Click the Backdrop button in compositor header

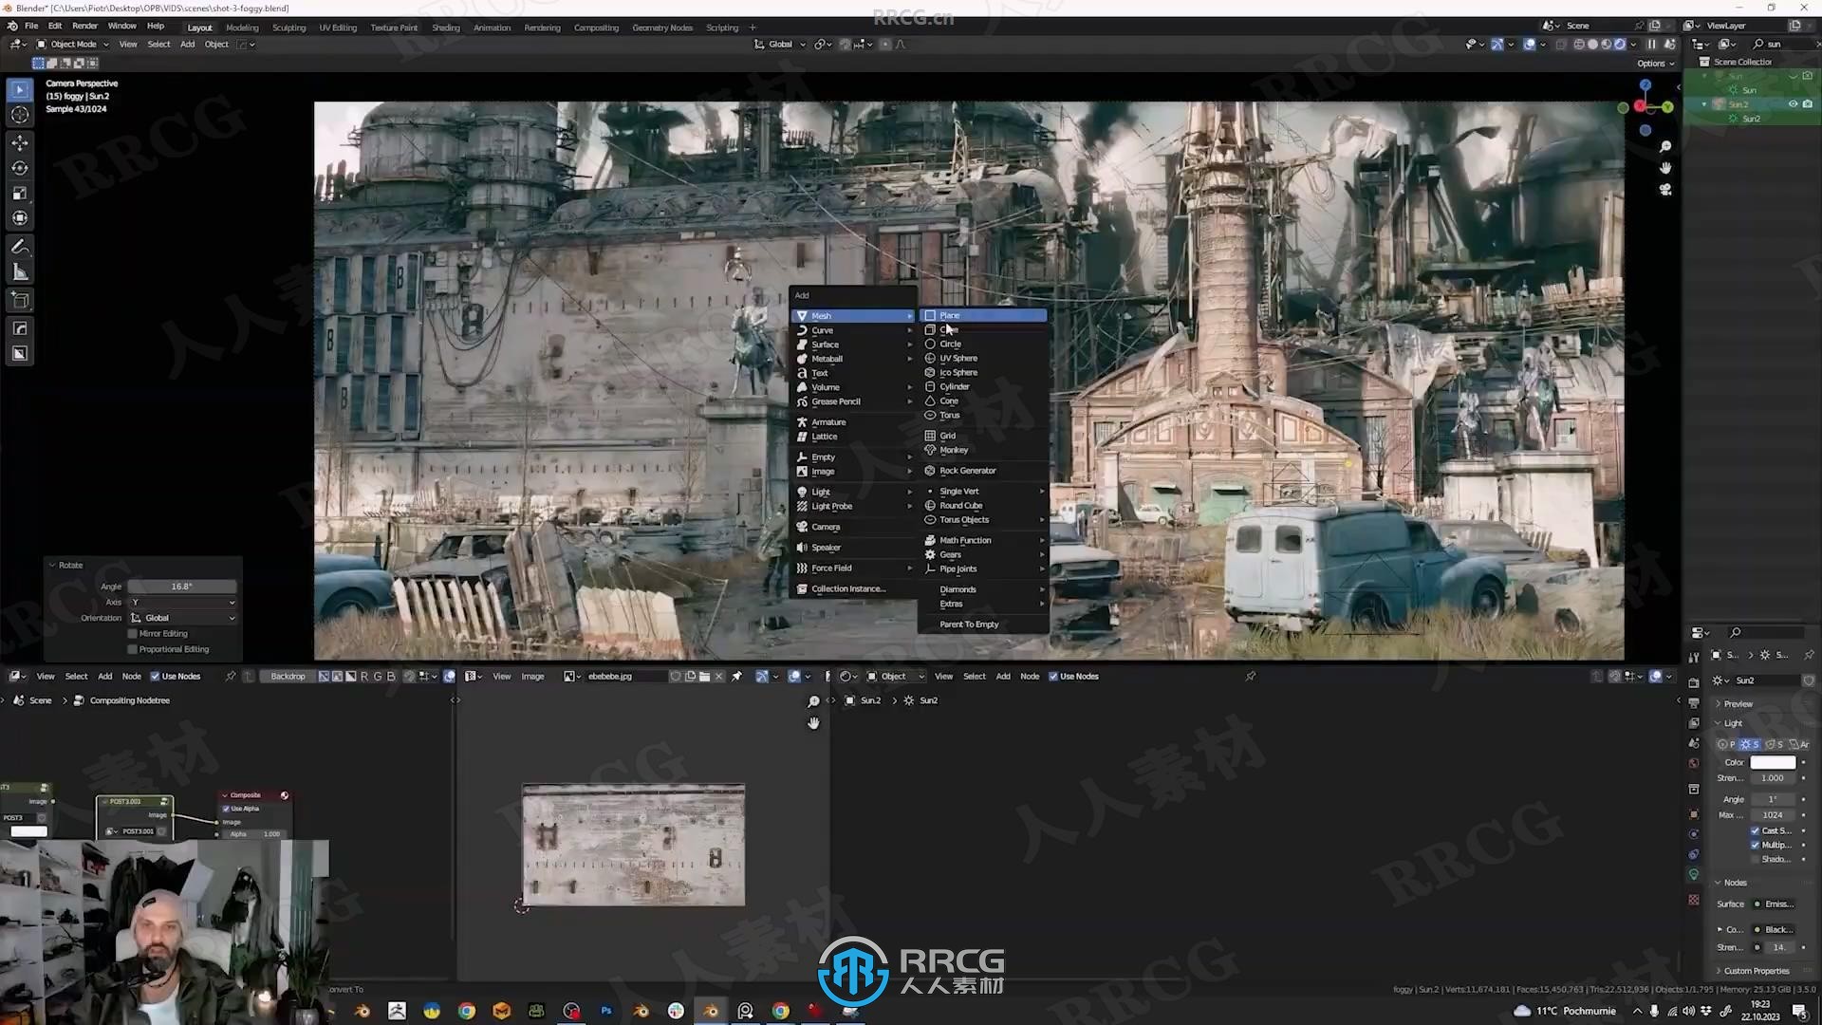coord(288,677)
